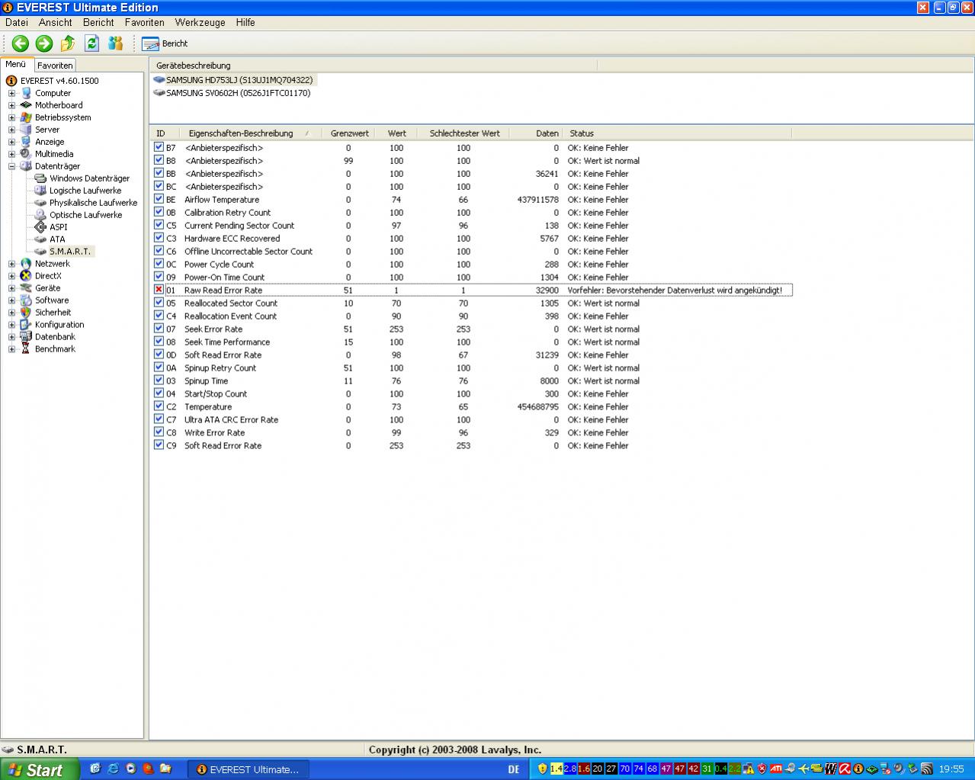This screenshot has height=780, width=975.
Task: Select S.M.A.R.T. in the tree
Action: (70, 252)
